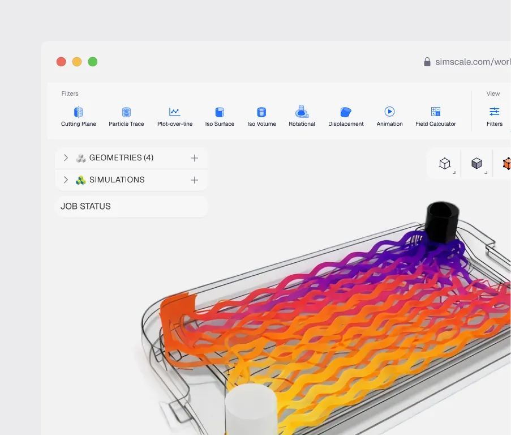Click the black inlet pipe in the model
The width and height of the screenshot is (511, 435).
(x=442, y=221)
